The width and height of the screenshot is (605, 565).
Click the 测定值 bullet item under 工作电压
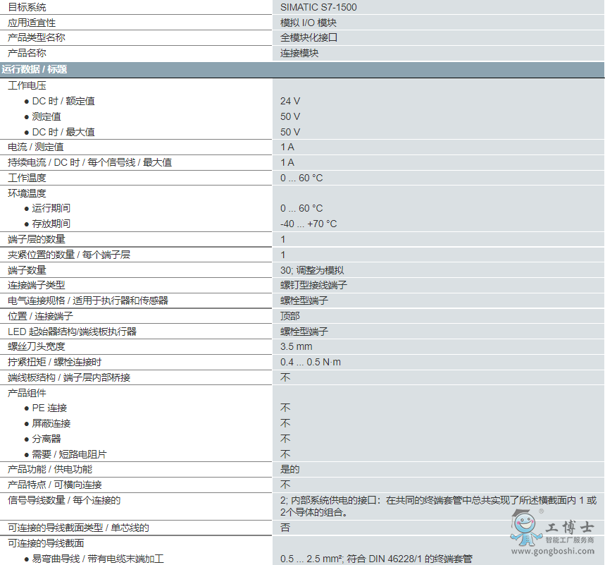click(46, 116)
